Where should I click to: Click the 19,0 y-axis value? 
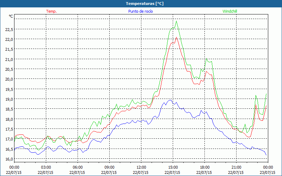pyautogui.click(x=9, y=99)
